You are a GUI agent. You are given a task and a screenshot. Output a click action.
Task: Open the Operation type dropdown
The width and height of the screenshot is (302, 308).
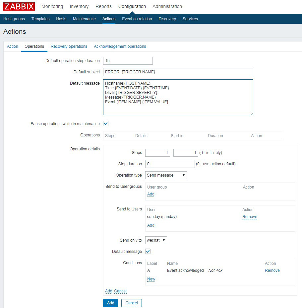coord(166,175)
